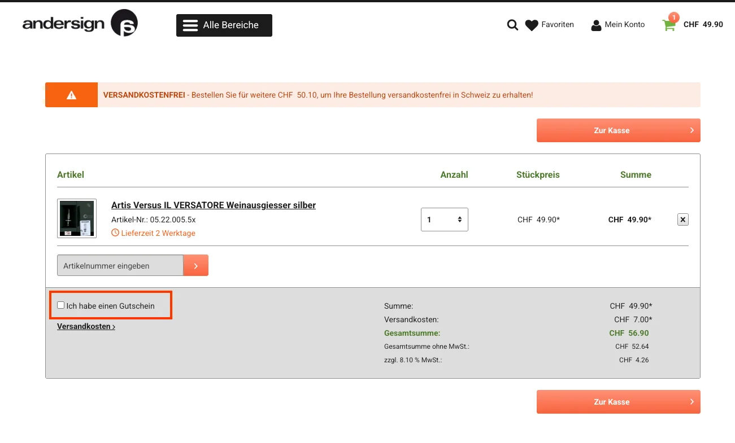
Task: Open the Favoriten list via the heart icon
Action: point(532,25)
